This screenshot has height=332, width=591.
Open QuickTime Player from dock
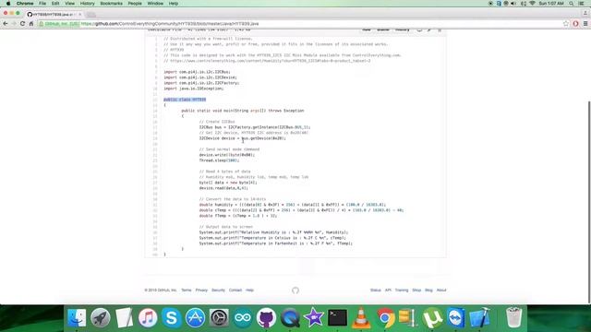click(290, 317)
